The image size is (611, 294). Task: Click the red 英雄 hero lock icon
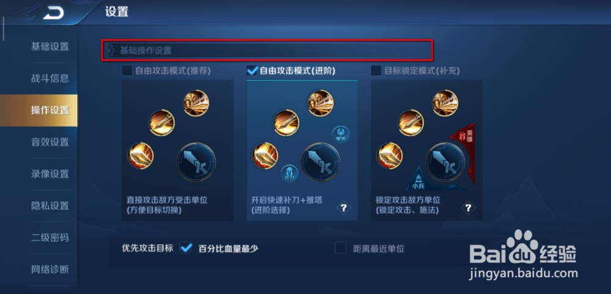[465, 147]
